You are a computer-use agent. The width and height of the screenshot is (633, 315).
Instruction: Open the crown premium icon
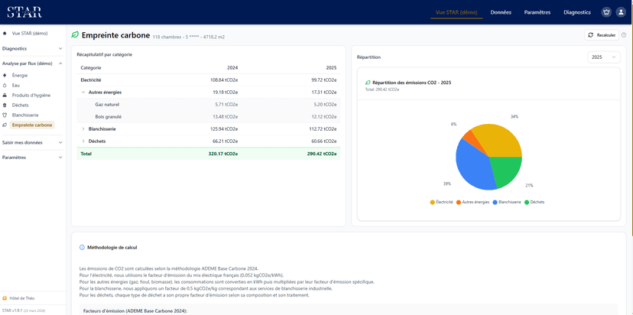click(606, 12)
